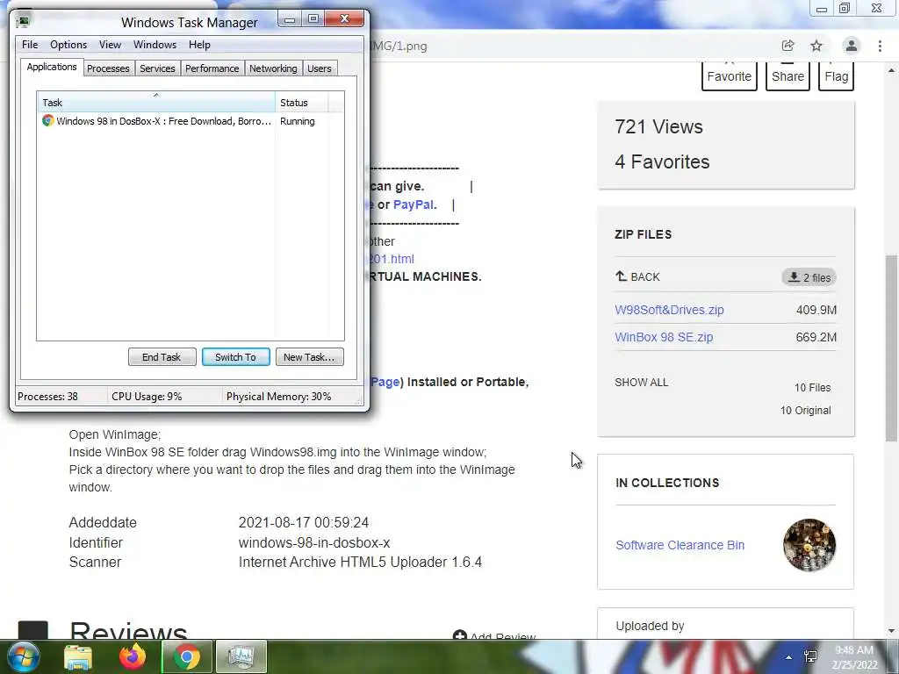Sort the list by Task column header
Viewport: 899px width, 674px height.
156,103
